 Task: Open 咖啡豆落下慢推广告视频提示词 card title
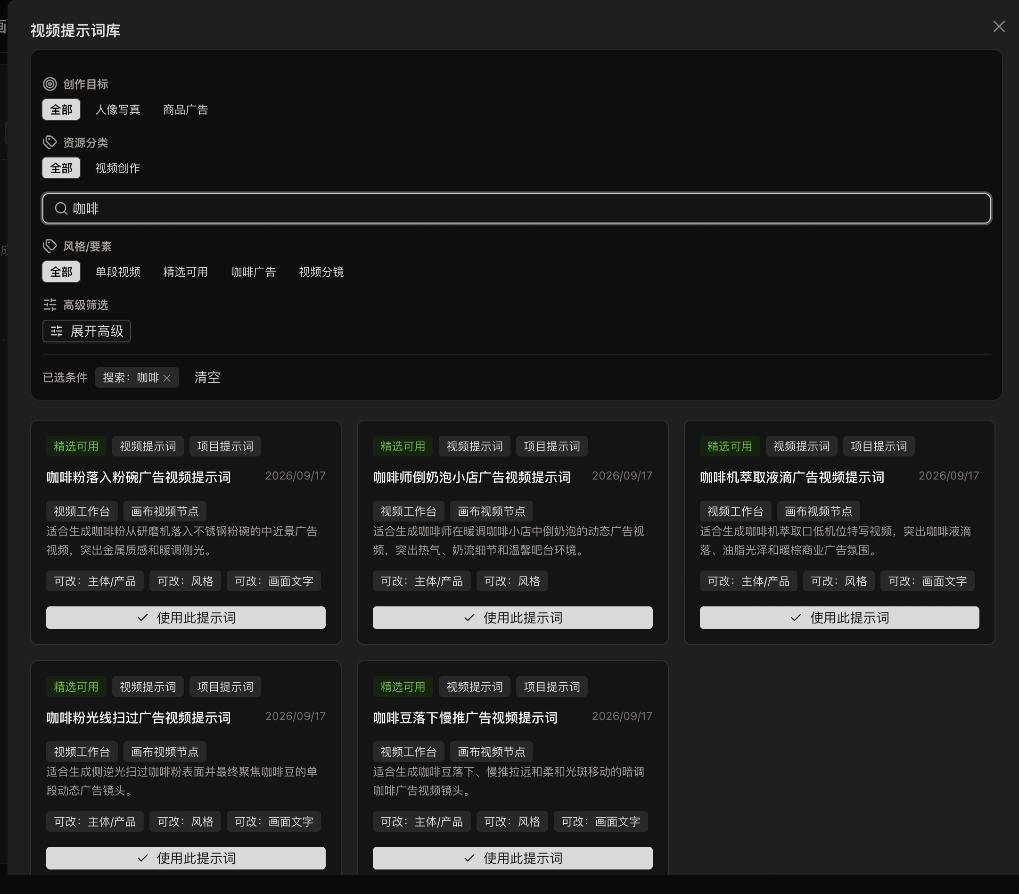click(465, 718)
